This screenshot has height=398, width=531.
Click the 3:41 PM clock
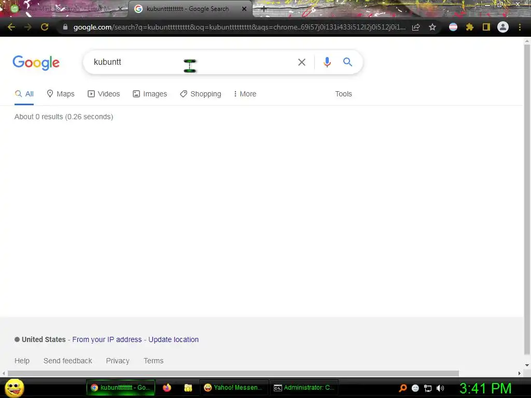pos(485,388)
